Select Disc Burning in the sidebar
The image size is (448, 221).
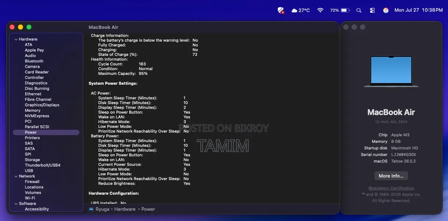point(37,88)
